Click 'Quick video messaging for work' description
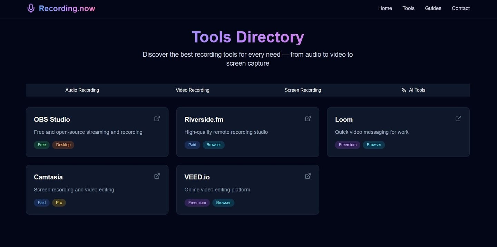 point(372,132)
